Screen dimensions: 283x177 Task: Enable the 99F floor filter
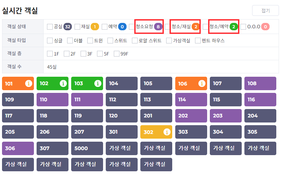point(116,54)
